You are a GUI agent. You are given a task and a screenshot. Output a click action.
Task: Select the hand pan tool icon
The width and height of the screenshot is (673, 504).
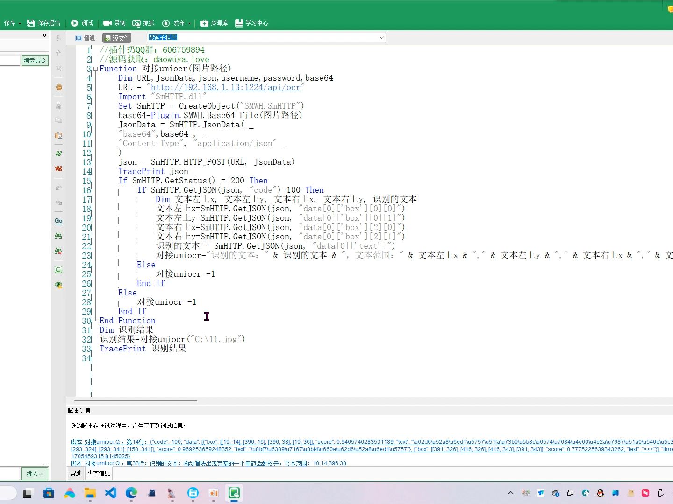pyautogui.click(x=58, y=87)
